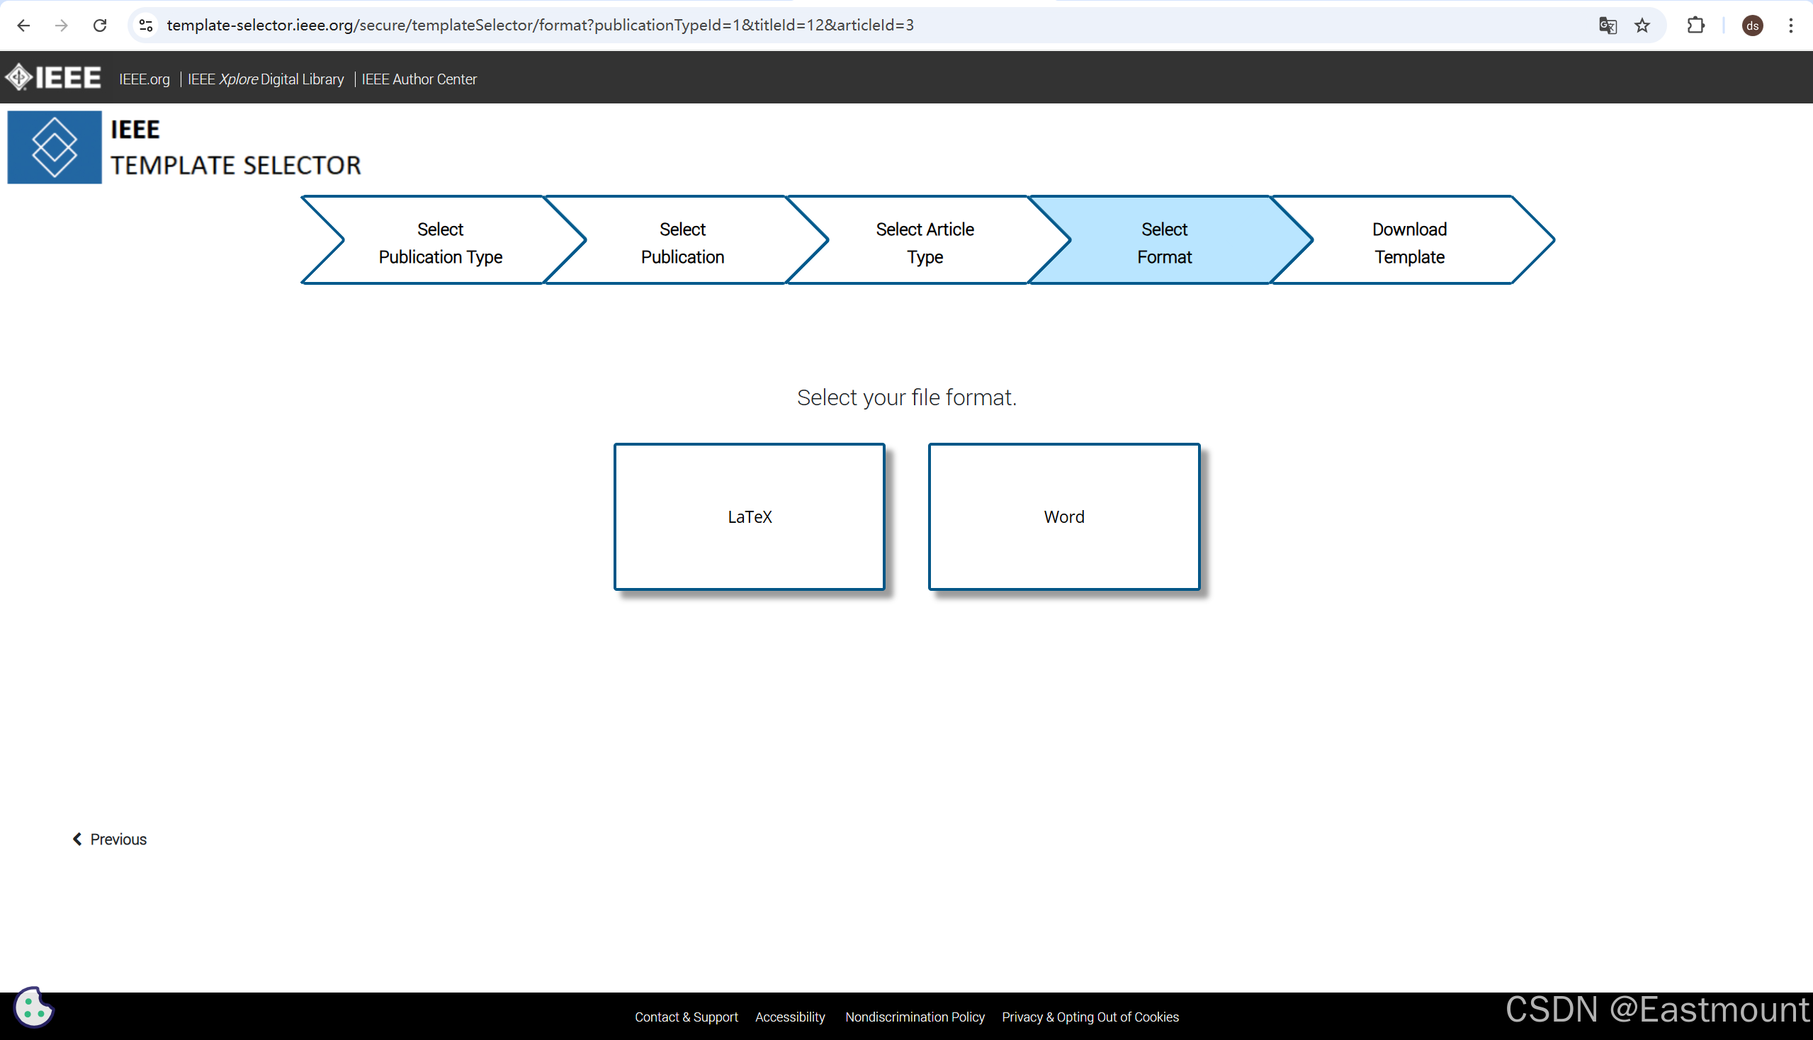Go to Select Article Type step
Screen dimensions: 1813x1040
925,243
